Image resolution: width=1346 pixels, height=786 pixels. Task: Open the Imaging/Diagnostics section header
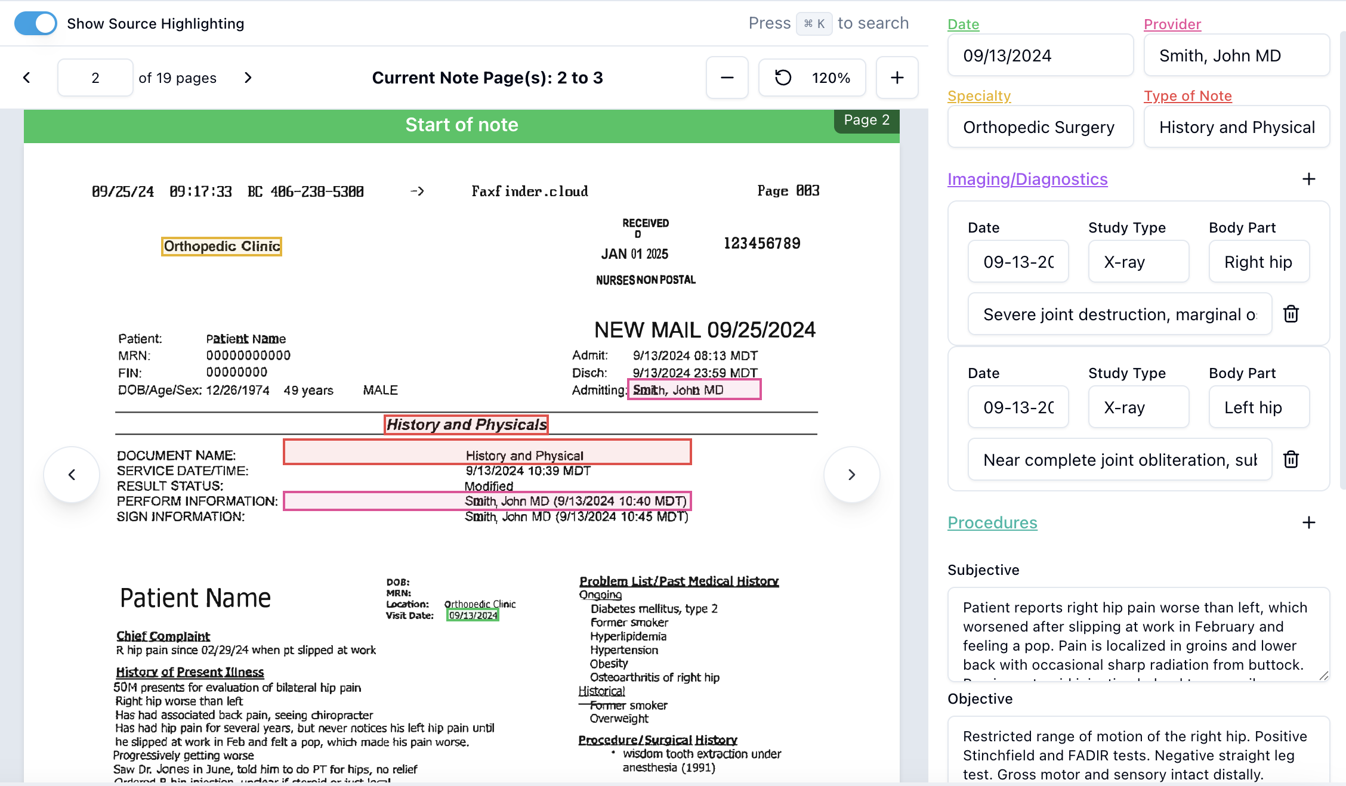[1027, 179]
